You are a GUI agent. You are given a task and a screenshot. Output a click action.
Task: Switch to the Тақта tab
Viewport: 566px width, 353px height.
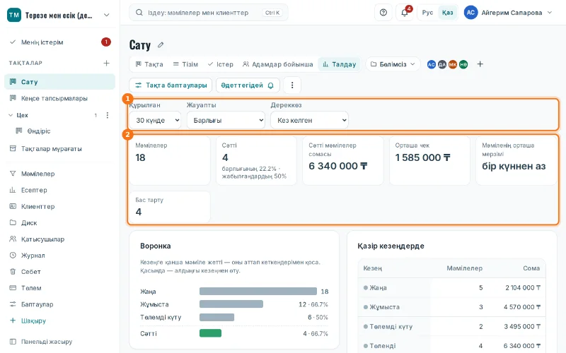tap(149, 64)
